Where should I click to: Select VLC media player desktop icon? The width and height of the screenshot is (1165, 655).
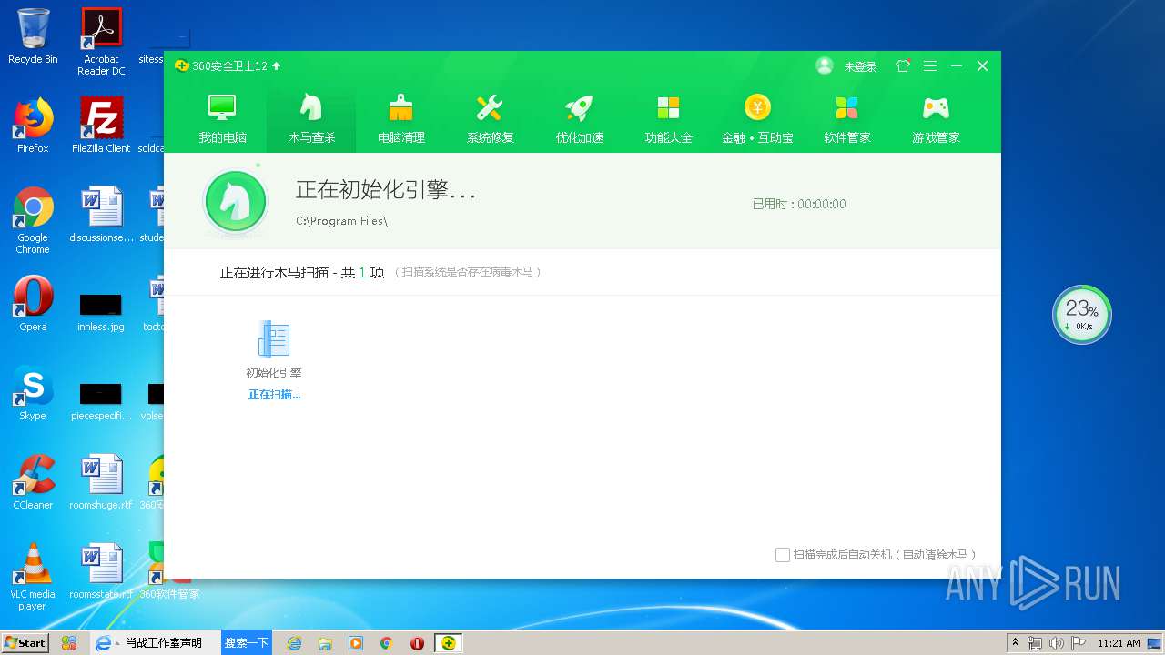[33, 577]
